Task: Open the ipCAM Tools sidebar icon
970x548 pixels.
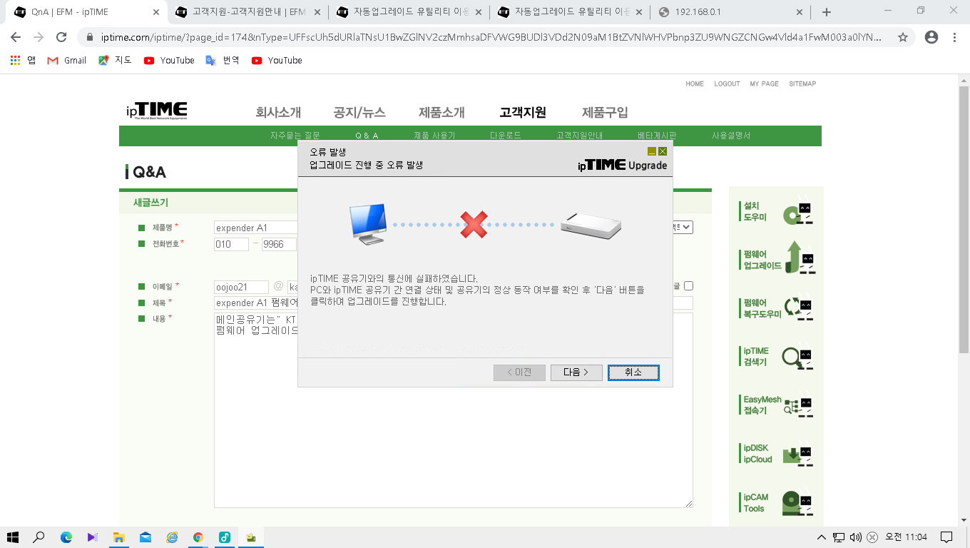Action: tap(778, 503)
